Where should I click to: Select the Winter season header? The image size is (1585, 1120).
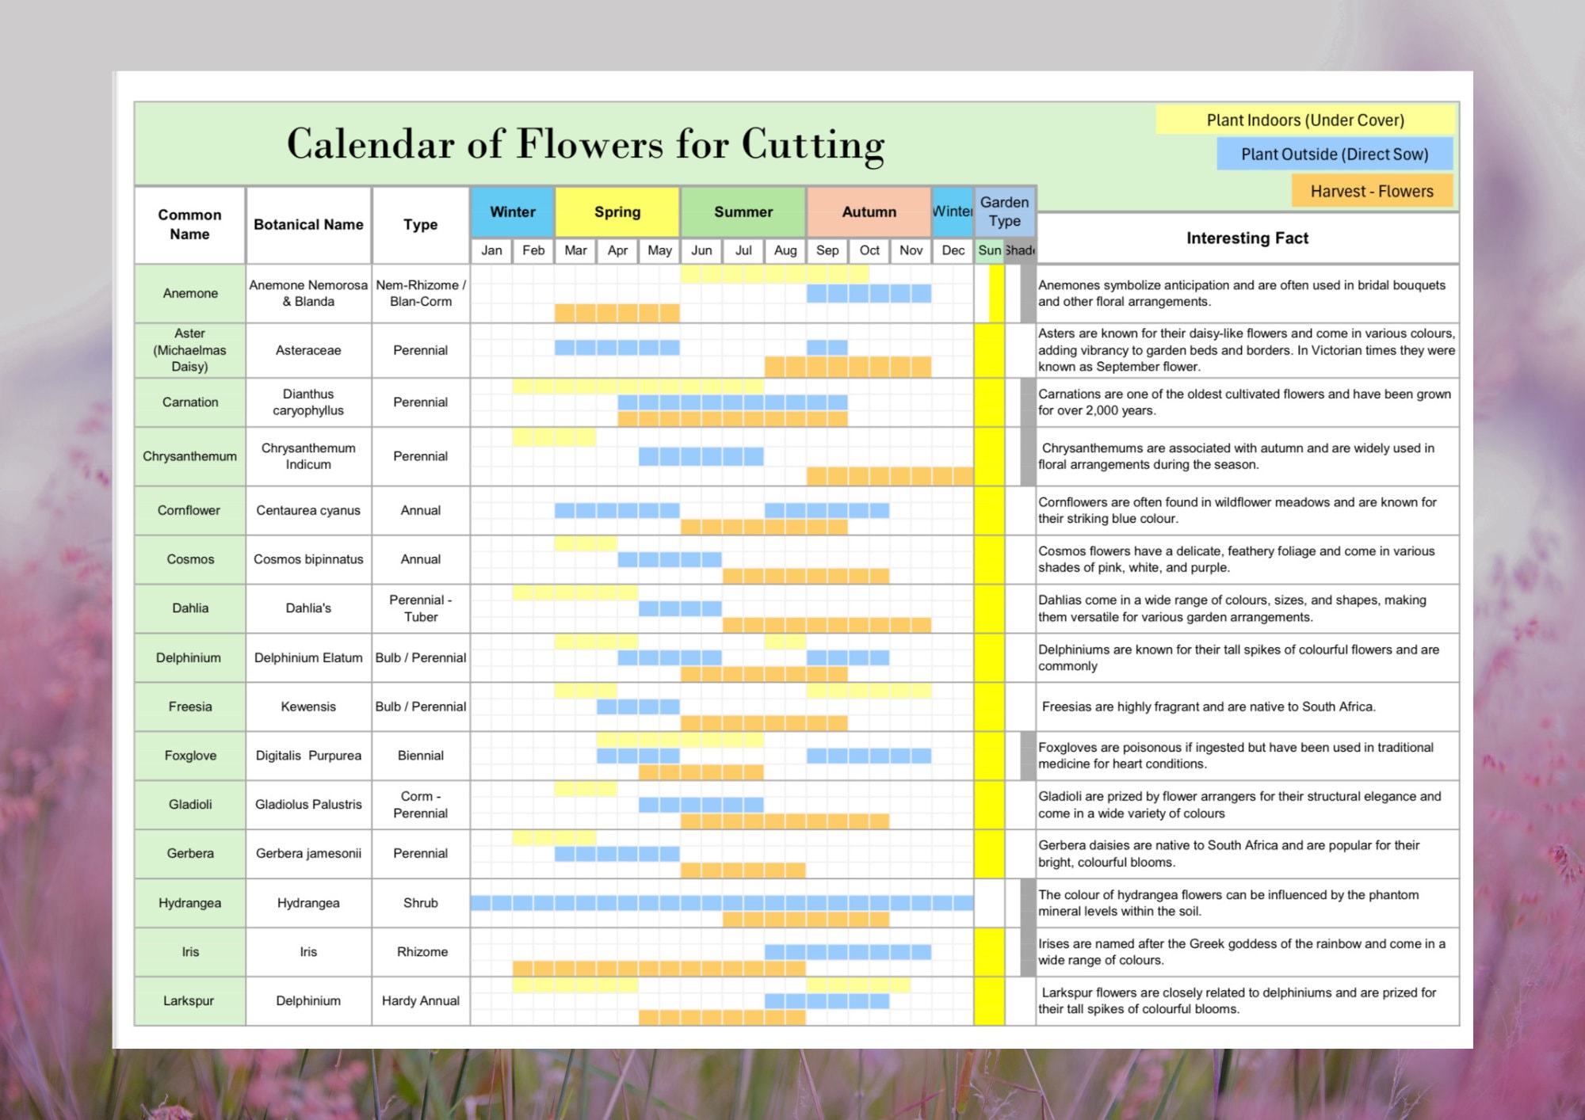tap(512, 211)
